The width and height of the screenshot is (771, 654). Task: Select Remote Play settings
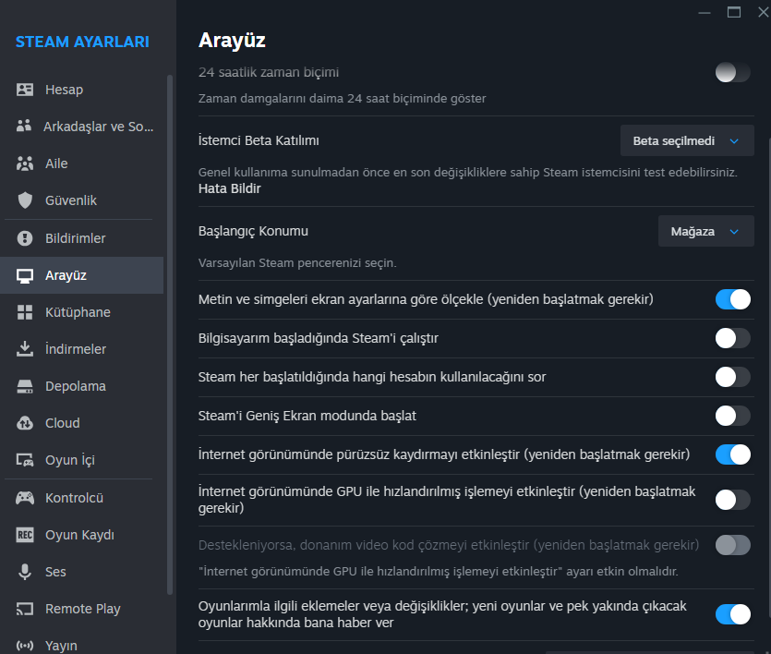[x=81, y=609]
